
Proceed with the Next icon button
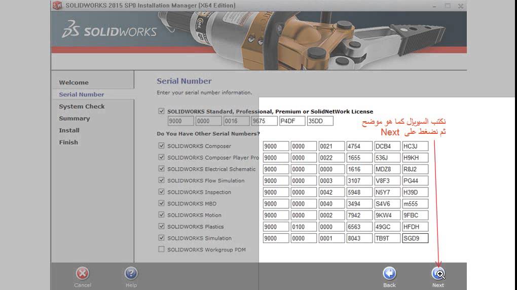tap(438, 273)
